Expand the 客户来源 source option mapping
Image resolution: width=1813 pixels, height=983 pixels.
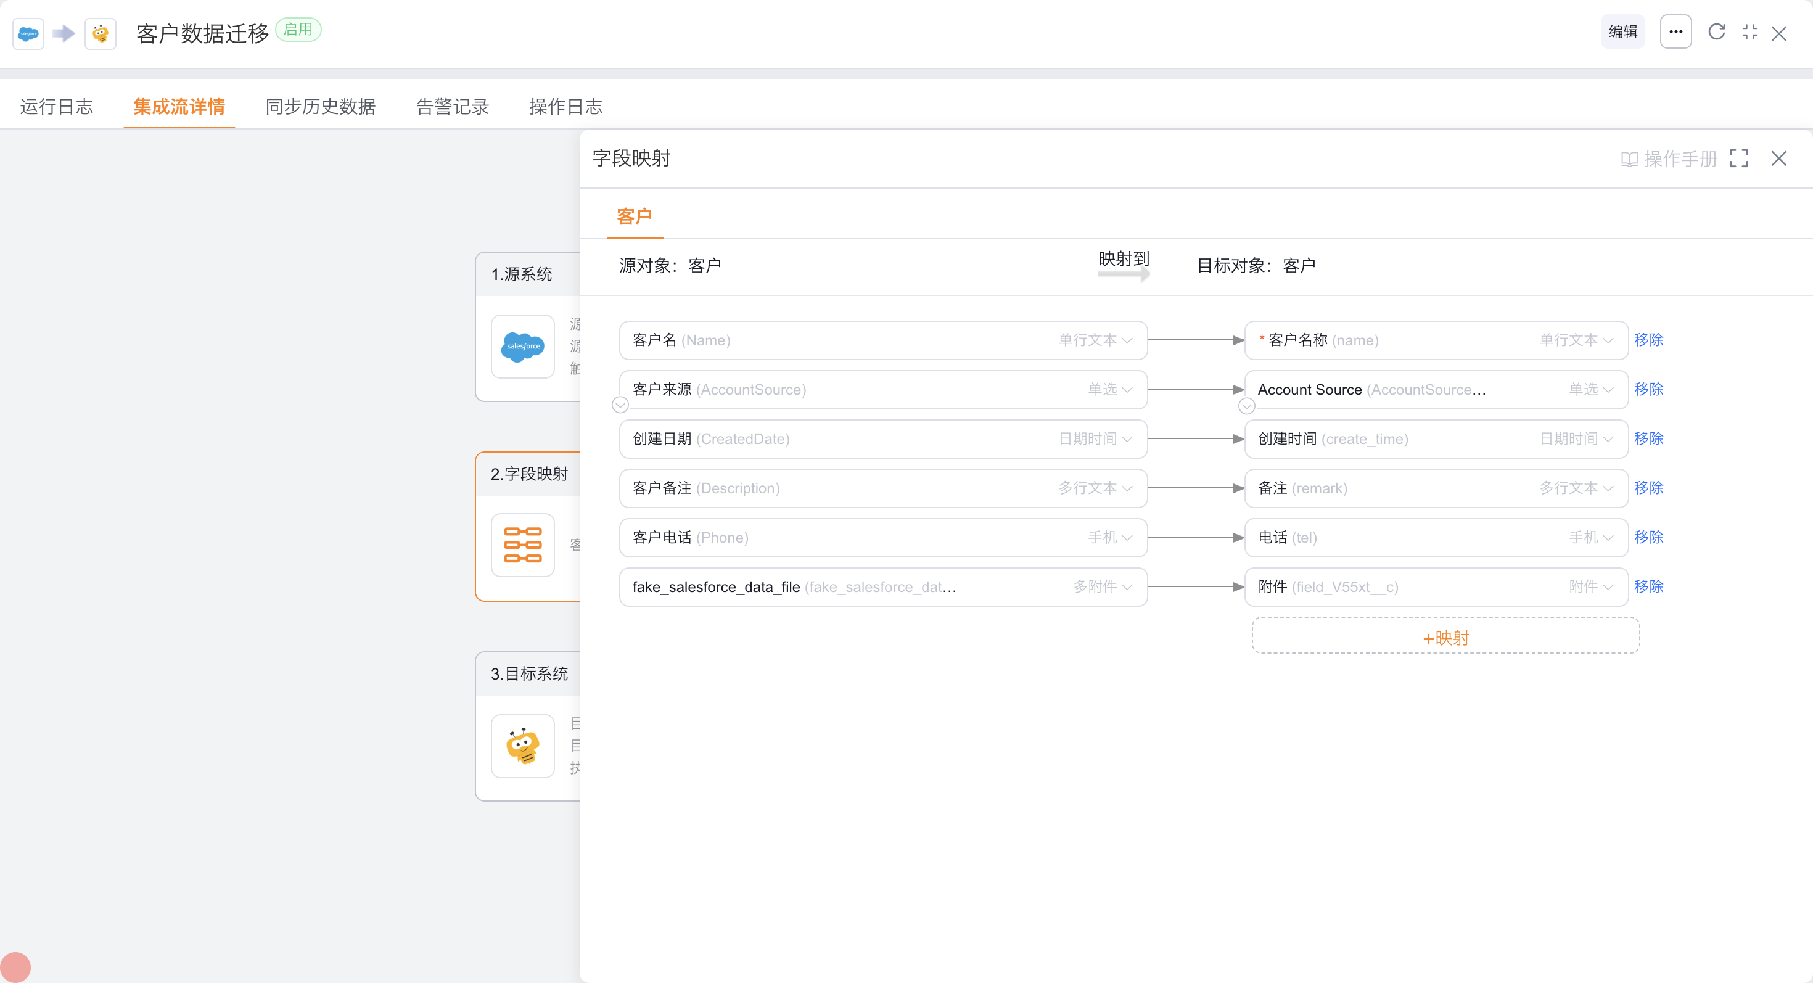620,405
